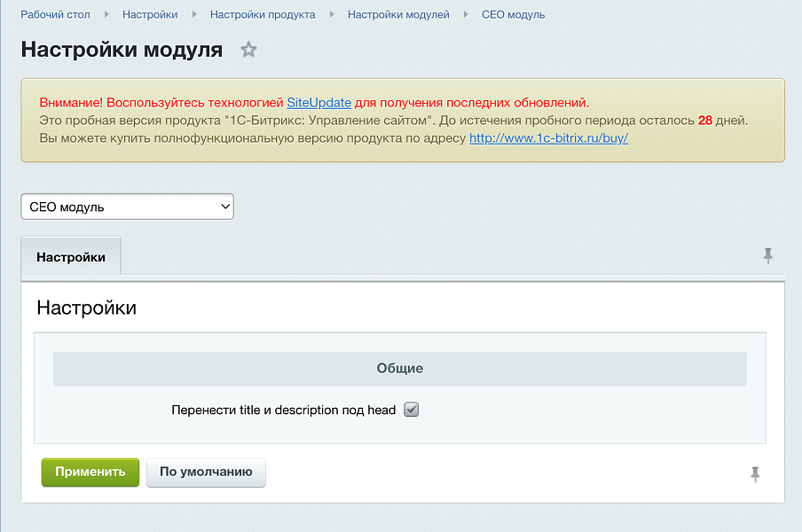Open the СЕО модуль module selector dropdown

pyautogui.click(x=127, y=206)
